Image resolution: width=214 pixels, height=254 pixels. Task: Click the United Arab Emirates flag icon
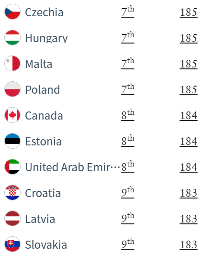pyautogui.click(x=12, y=166)
